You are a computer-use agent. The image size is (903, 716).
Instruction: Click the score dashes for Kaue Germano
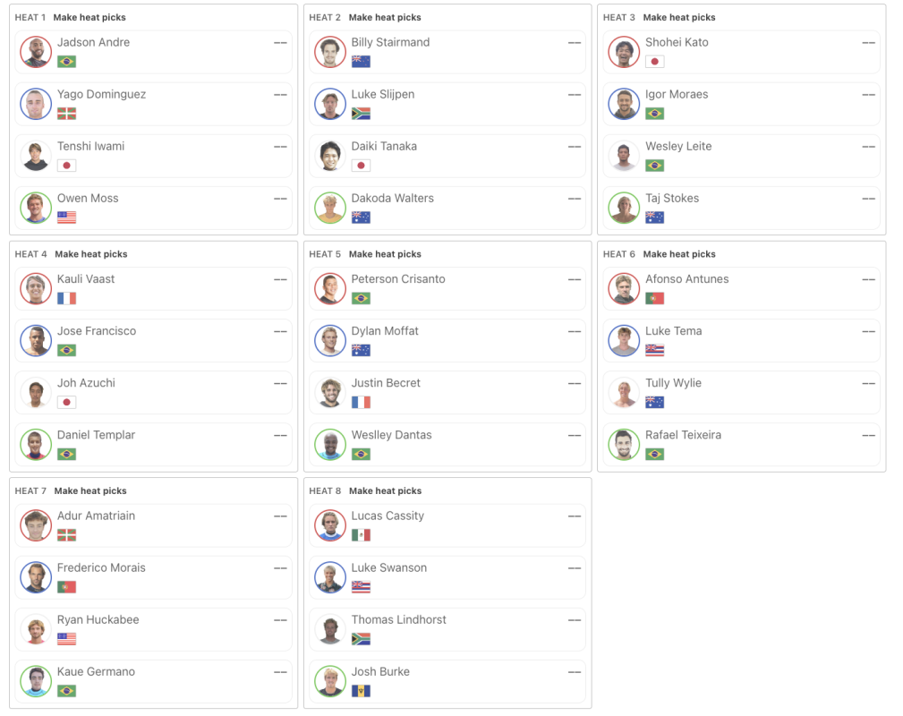(280, 672)
